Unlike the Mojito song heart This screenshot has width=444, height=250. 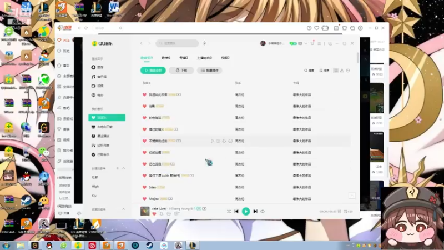pos(144,199)
